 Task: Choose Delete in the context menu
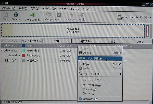pyautogui.click(x=100, y=53)
